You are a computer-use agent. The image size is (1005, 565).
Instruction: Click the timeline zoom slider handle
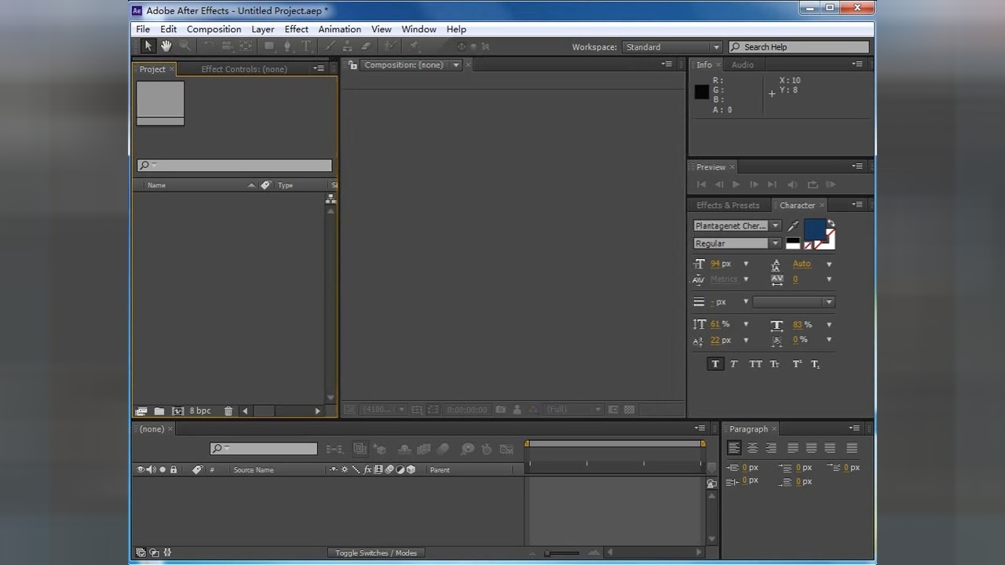[x=547, y=553]
